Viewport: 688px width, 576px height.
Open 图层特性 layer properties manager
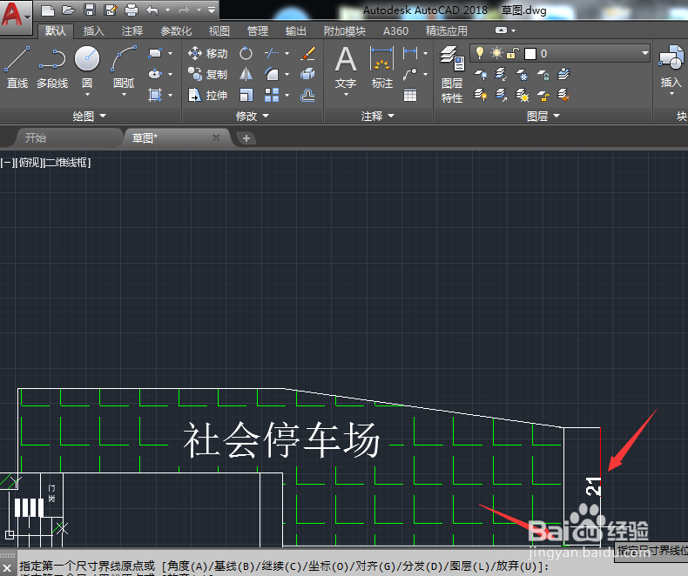452,75
